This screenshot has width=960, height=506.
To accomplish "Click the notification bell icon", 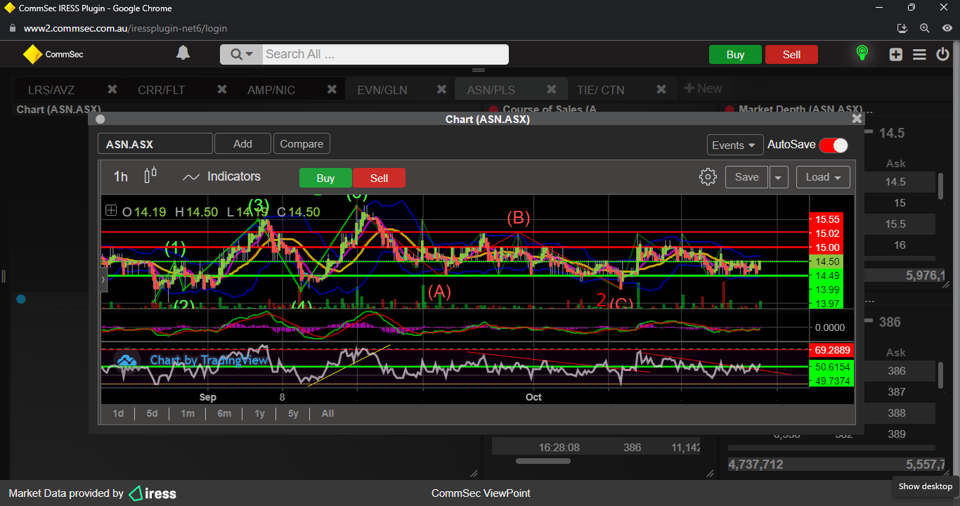I will pyautogui.click(x=183, y=53).
